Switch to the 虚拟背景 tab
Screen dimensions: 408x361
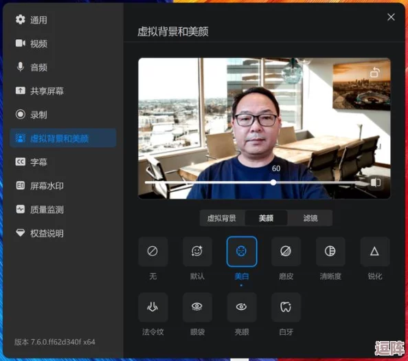pyautogui.click(x=222, y=218)
